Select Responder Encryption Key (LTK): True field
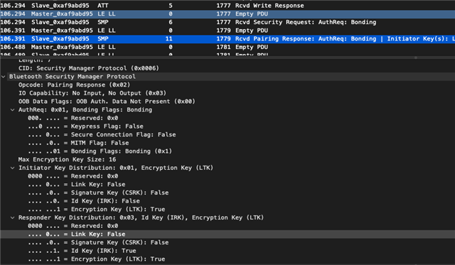This screenshot has height=265, width=455. click(x=97, y=259)
